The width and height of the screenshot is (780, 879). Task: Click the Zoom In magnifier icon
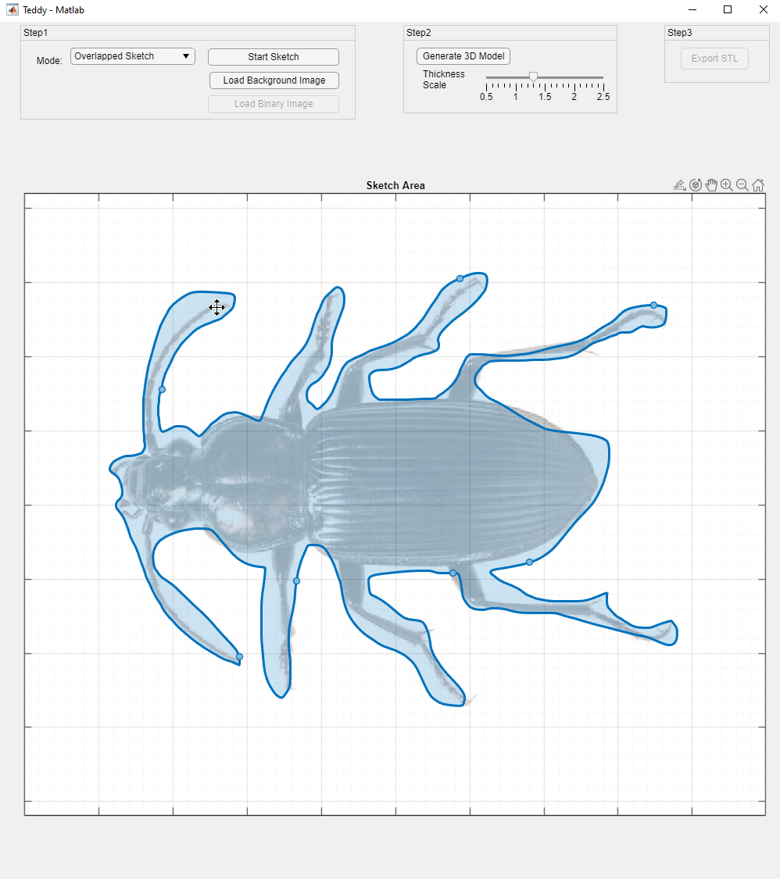(x=727, y=184)
